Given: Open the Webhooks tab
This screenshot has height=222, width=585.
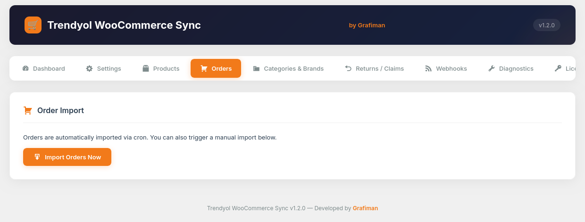Looking at the screenshot, I should click(446, 68).
